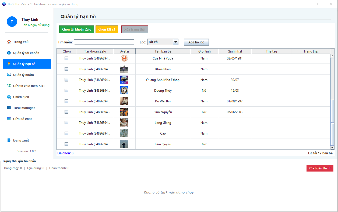Image resolution: width=338 pixels, height=212 pixels.
Task: Click the red Xóa hoàn thành button
Action: [x=320, y=168]
